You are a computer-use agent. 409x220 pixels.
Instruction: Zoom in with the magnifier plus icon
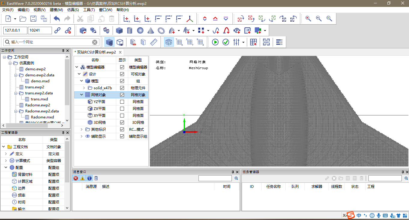pyautogui.click(x=308, y=19)
